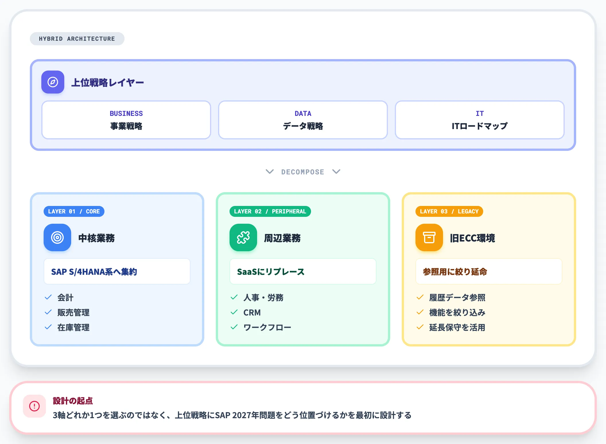The width and height of the screenshot is (606, 444).
Task: Click the chevron right of DECOMPOSE
Action: coord(336,172)
